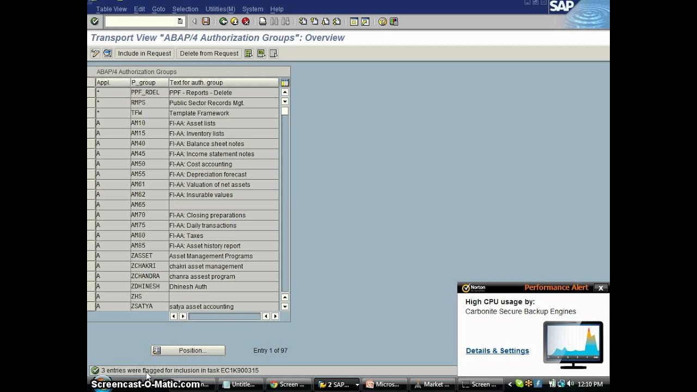Screen dimensions: 697x392
Task: Click the row selector for ZDHINESH
Action: point(91,286)
